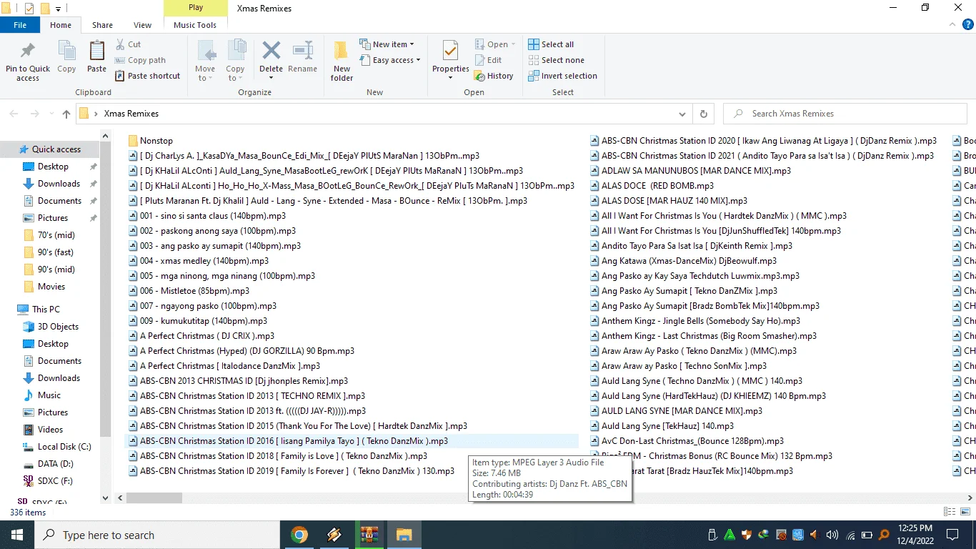The height and width of the screenshot is (549, 976).
Task: Click Select none in the ribbon
Action: coord(556,60)
